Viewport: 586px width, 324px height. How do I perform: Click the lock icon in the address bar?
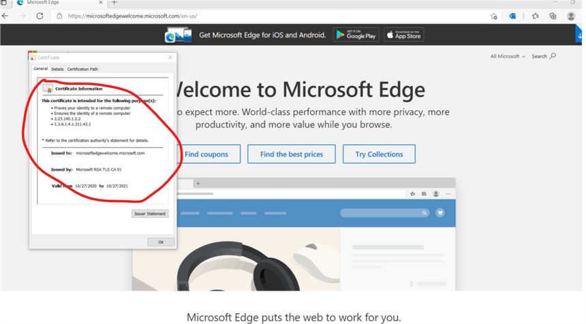pyautogui.click(x=60, y=16)
